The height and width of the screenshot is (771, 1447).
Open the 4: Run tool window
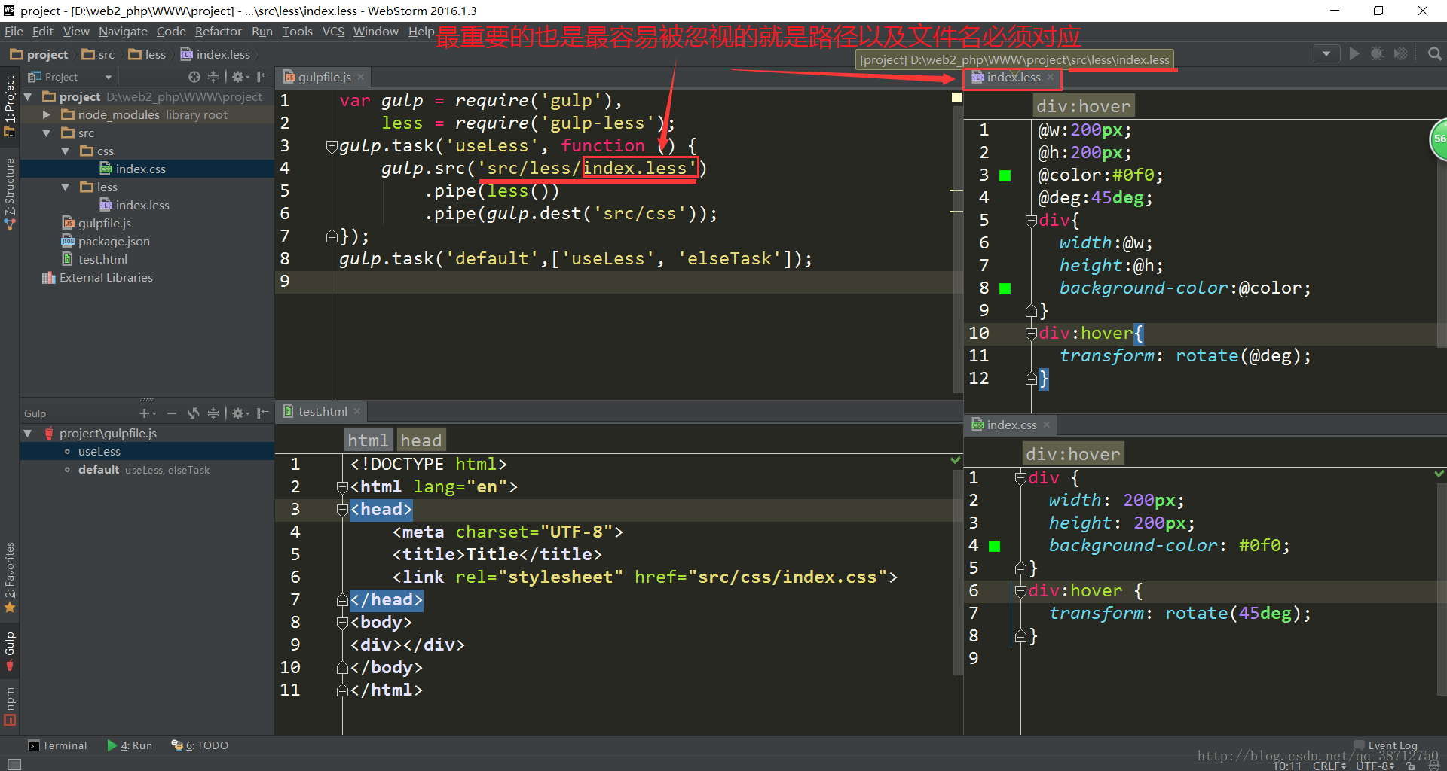pos(130,745)
